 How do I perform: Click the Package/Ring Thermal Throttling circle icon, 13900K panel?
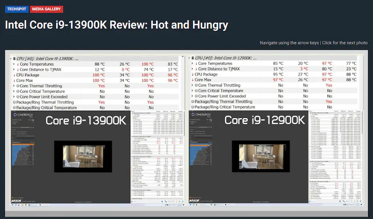[14, 102]
